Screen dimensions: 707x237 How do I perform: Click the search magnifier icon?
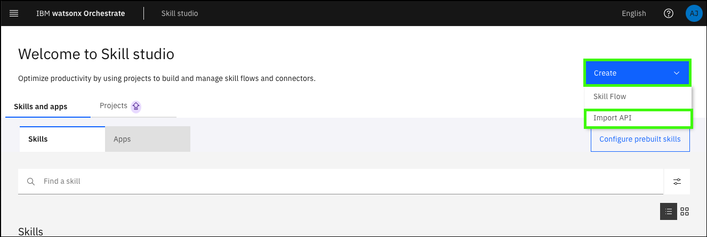[31, 182]
